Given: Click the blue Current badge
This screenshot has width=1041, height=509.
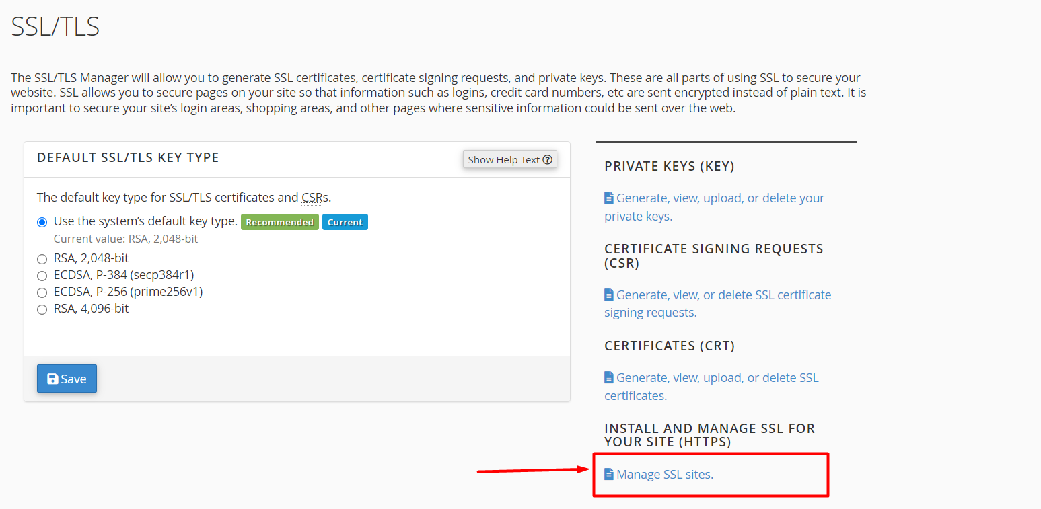Looking at the screenshot, I should click(345, 222).
